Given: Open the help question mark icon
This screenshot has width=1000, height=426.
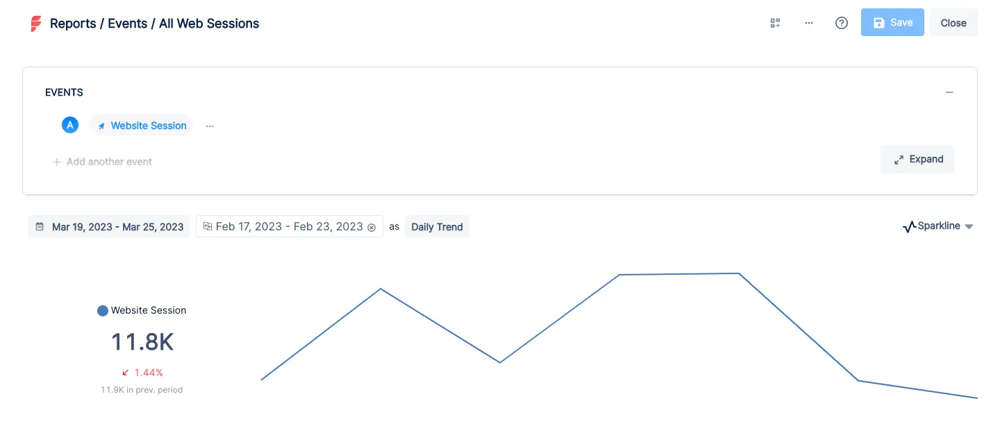Looking at the screenshot, I should click(x=841, y=23).
